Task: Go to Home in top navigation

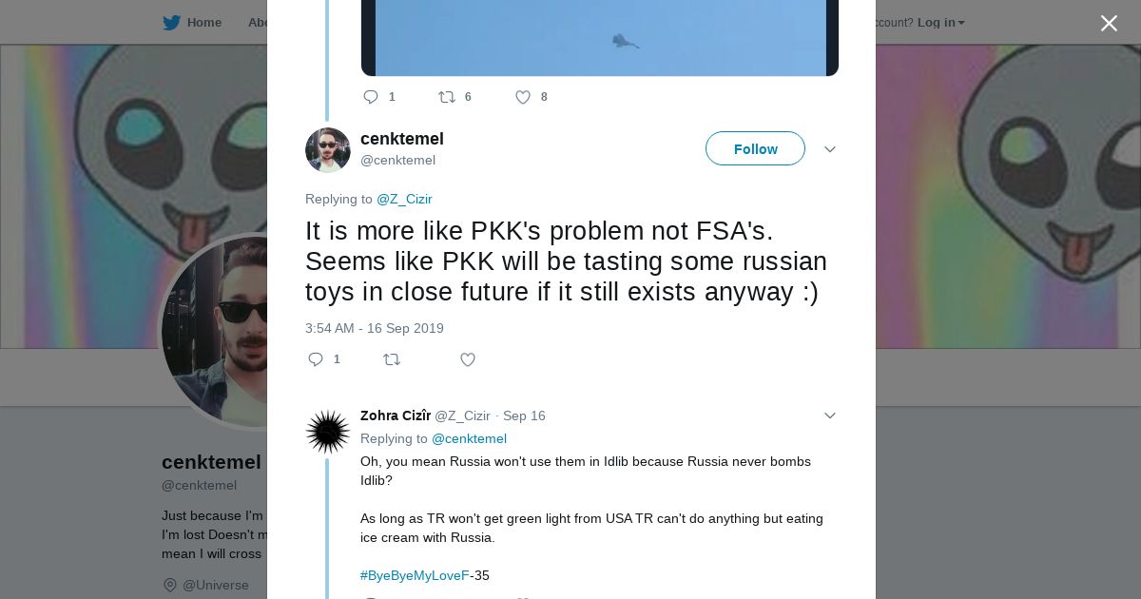Action: (203, 23)
